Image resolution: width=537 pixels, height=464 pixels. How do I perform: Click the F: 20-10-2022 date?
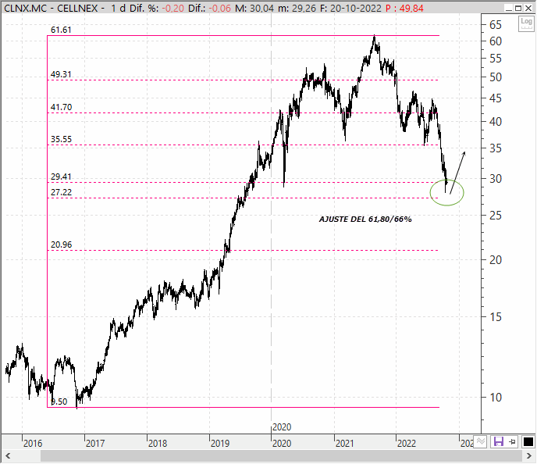point(350,9)
